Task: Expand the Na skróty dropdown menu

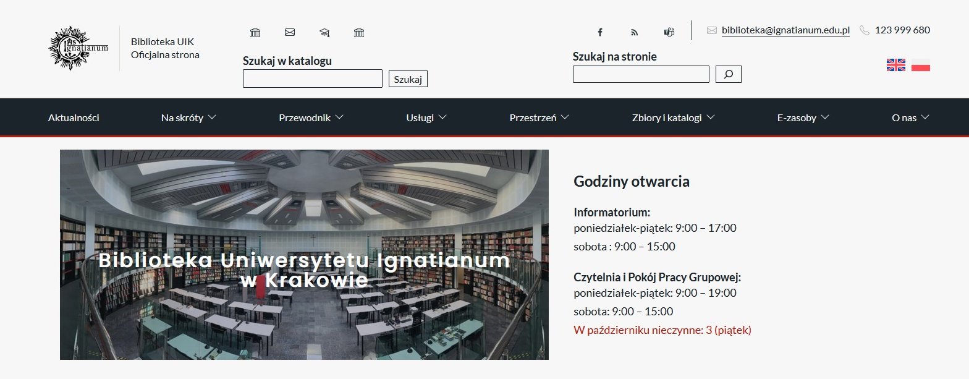Action: (188, 117)
